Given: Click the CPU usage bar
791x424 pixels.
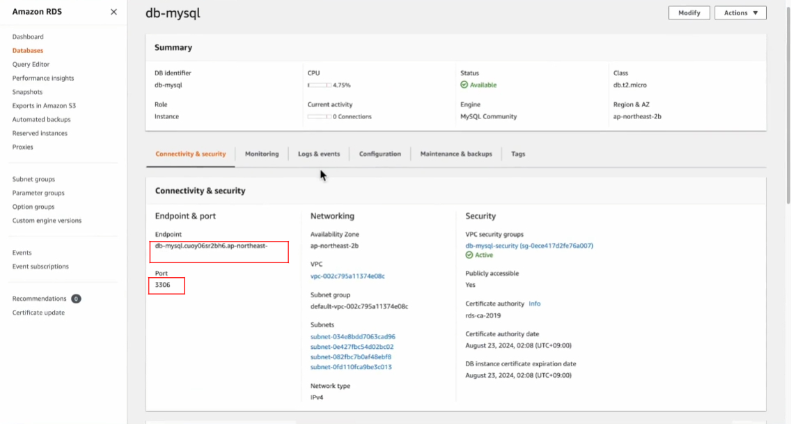Looking at the screenshot, I should [320, 85].
